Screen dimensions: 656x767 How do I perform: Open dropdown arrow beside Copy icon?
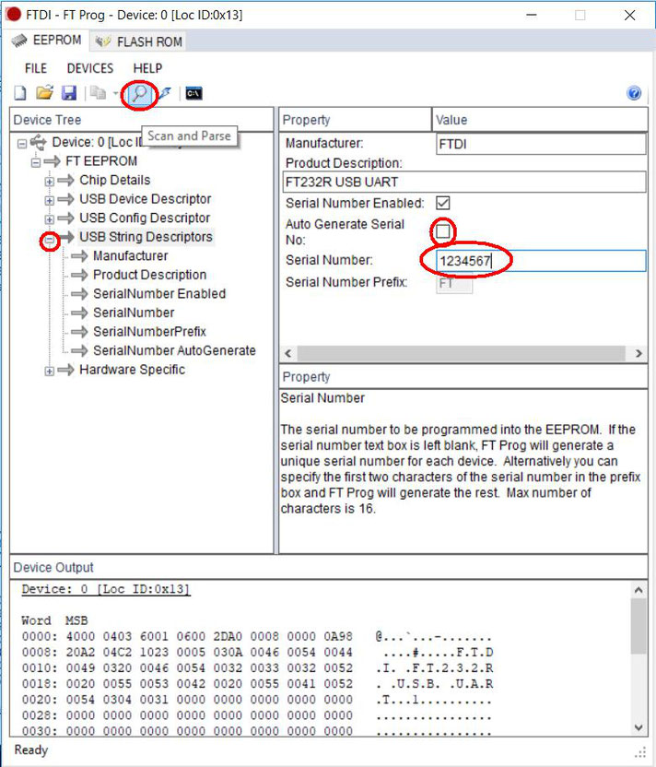pyautogui.click(x=116, y=93)
